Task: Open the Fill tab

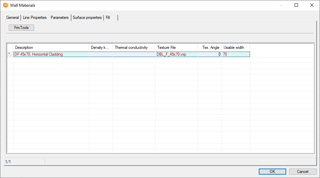Action: pyautogui.click(x=108, y=18)
